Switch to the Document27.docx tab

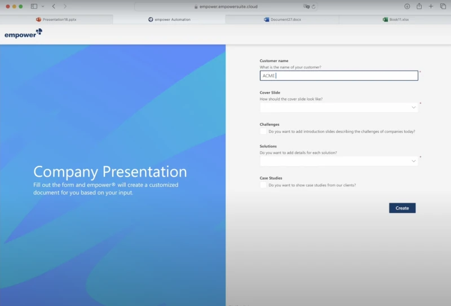point(282,19)
